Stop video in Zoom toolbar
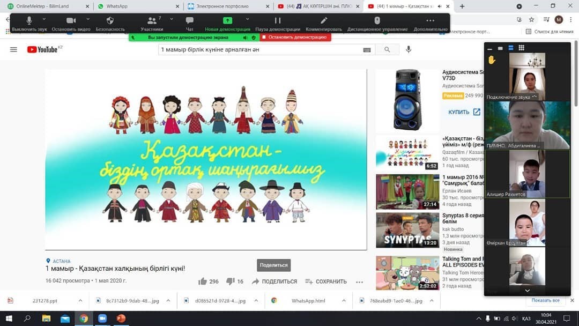Screen dimensions: 579x326 coord(71,24)
